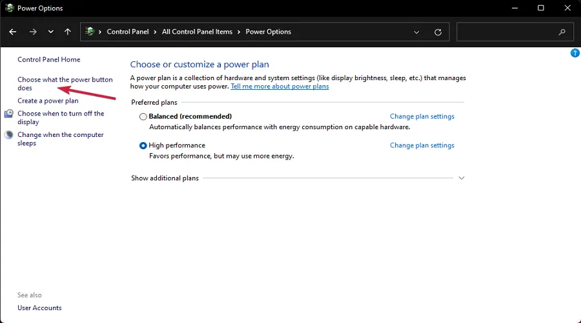Screen dimensions: 581x323
Task: Click the Back navigation arrow
Action: [13, 32]
